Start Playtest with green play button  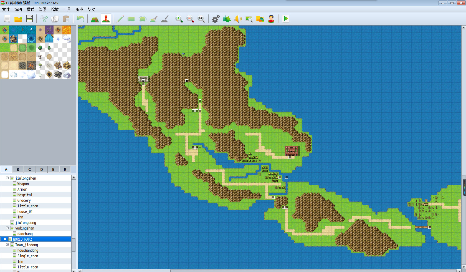[x=286, y=19]
